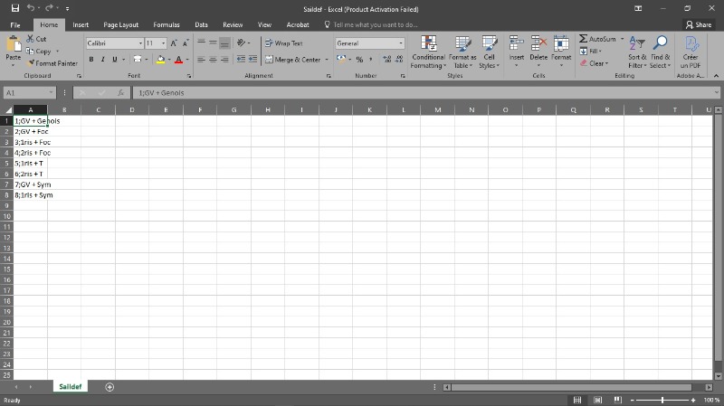The image size is (724, 406).
Task: Open Ribbon Display Options icon
Action: click(x=638, y=8)
